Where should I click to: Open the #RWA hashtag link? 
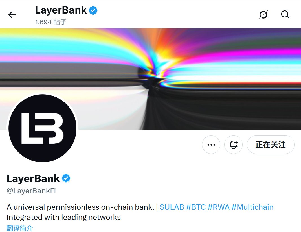[219, 207]
